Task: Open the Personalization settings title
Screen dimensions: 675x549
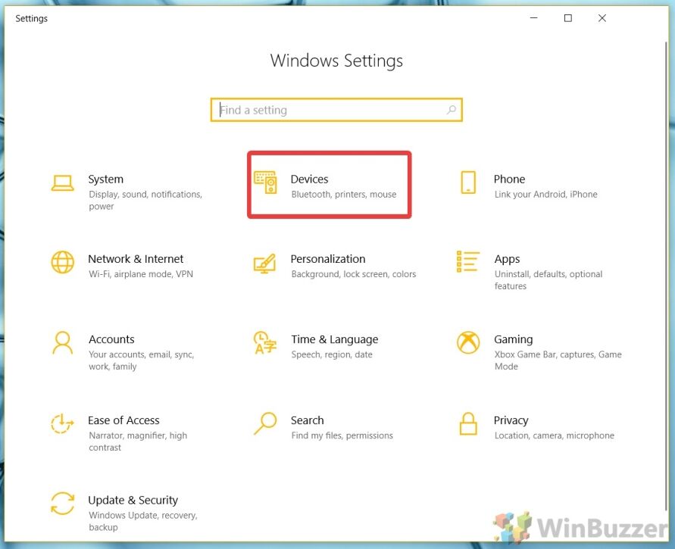Action: 327,258
